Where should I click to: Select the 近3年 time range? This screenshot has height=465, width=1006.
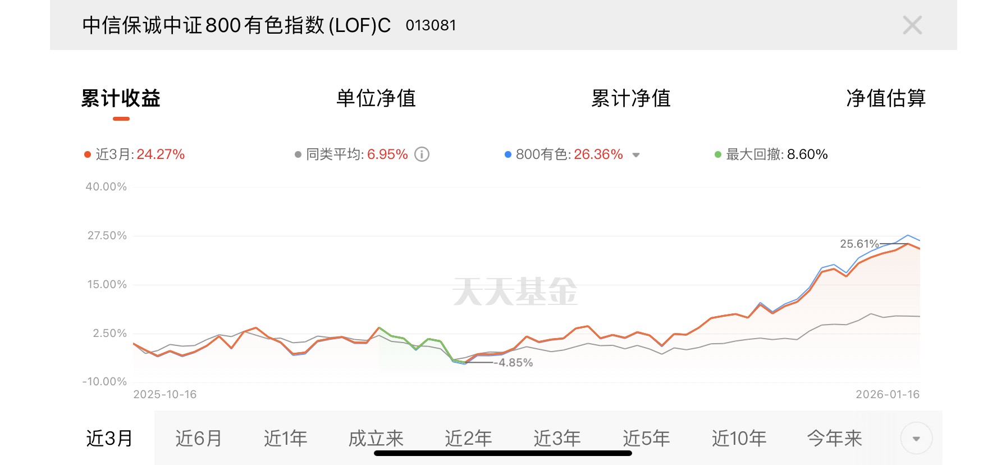tap(557, 438)
